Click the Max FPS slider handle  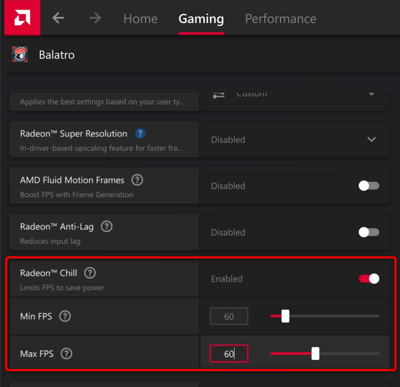(x=315, y=354)
